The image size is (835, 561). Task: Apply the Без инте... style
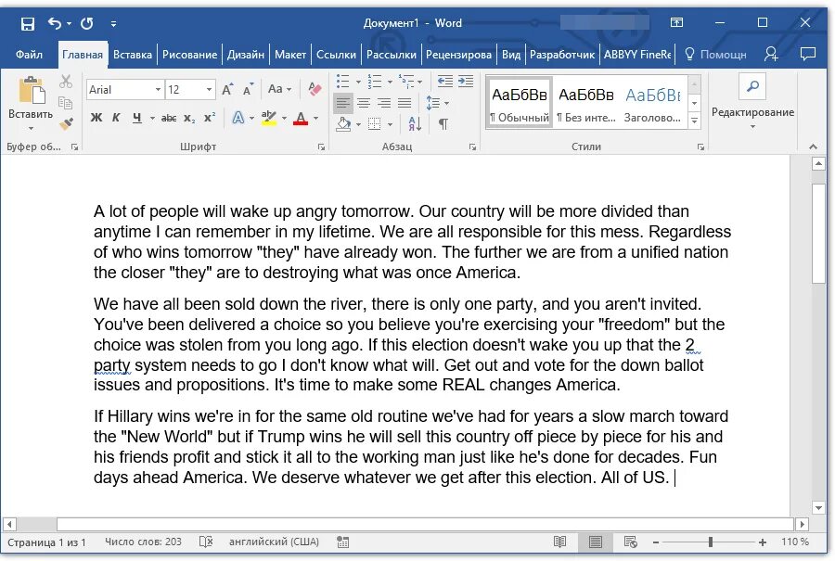pyautogui.click(x=586, y=103)
